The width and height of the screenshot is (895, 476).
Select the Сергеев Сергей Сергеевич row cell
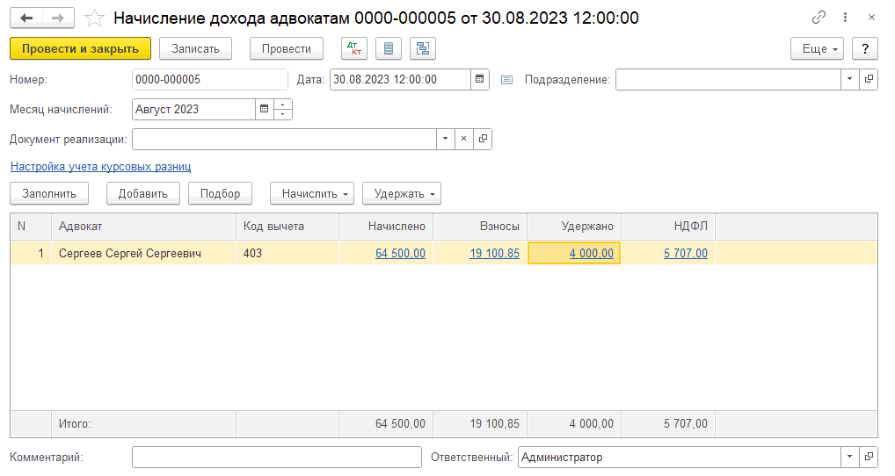[130, 253]
